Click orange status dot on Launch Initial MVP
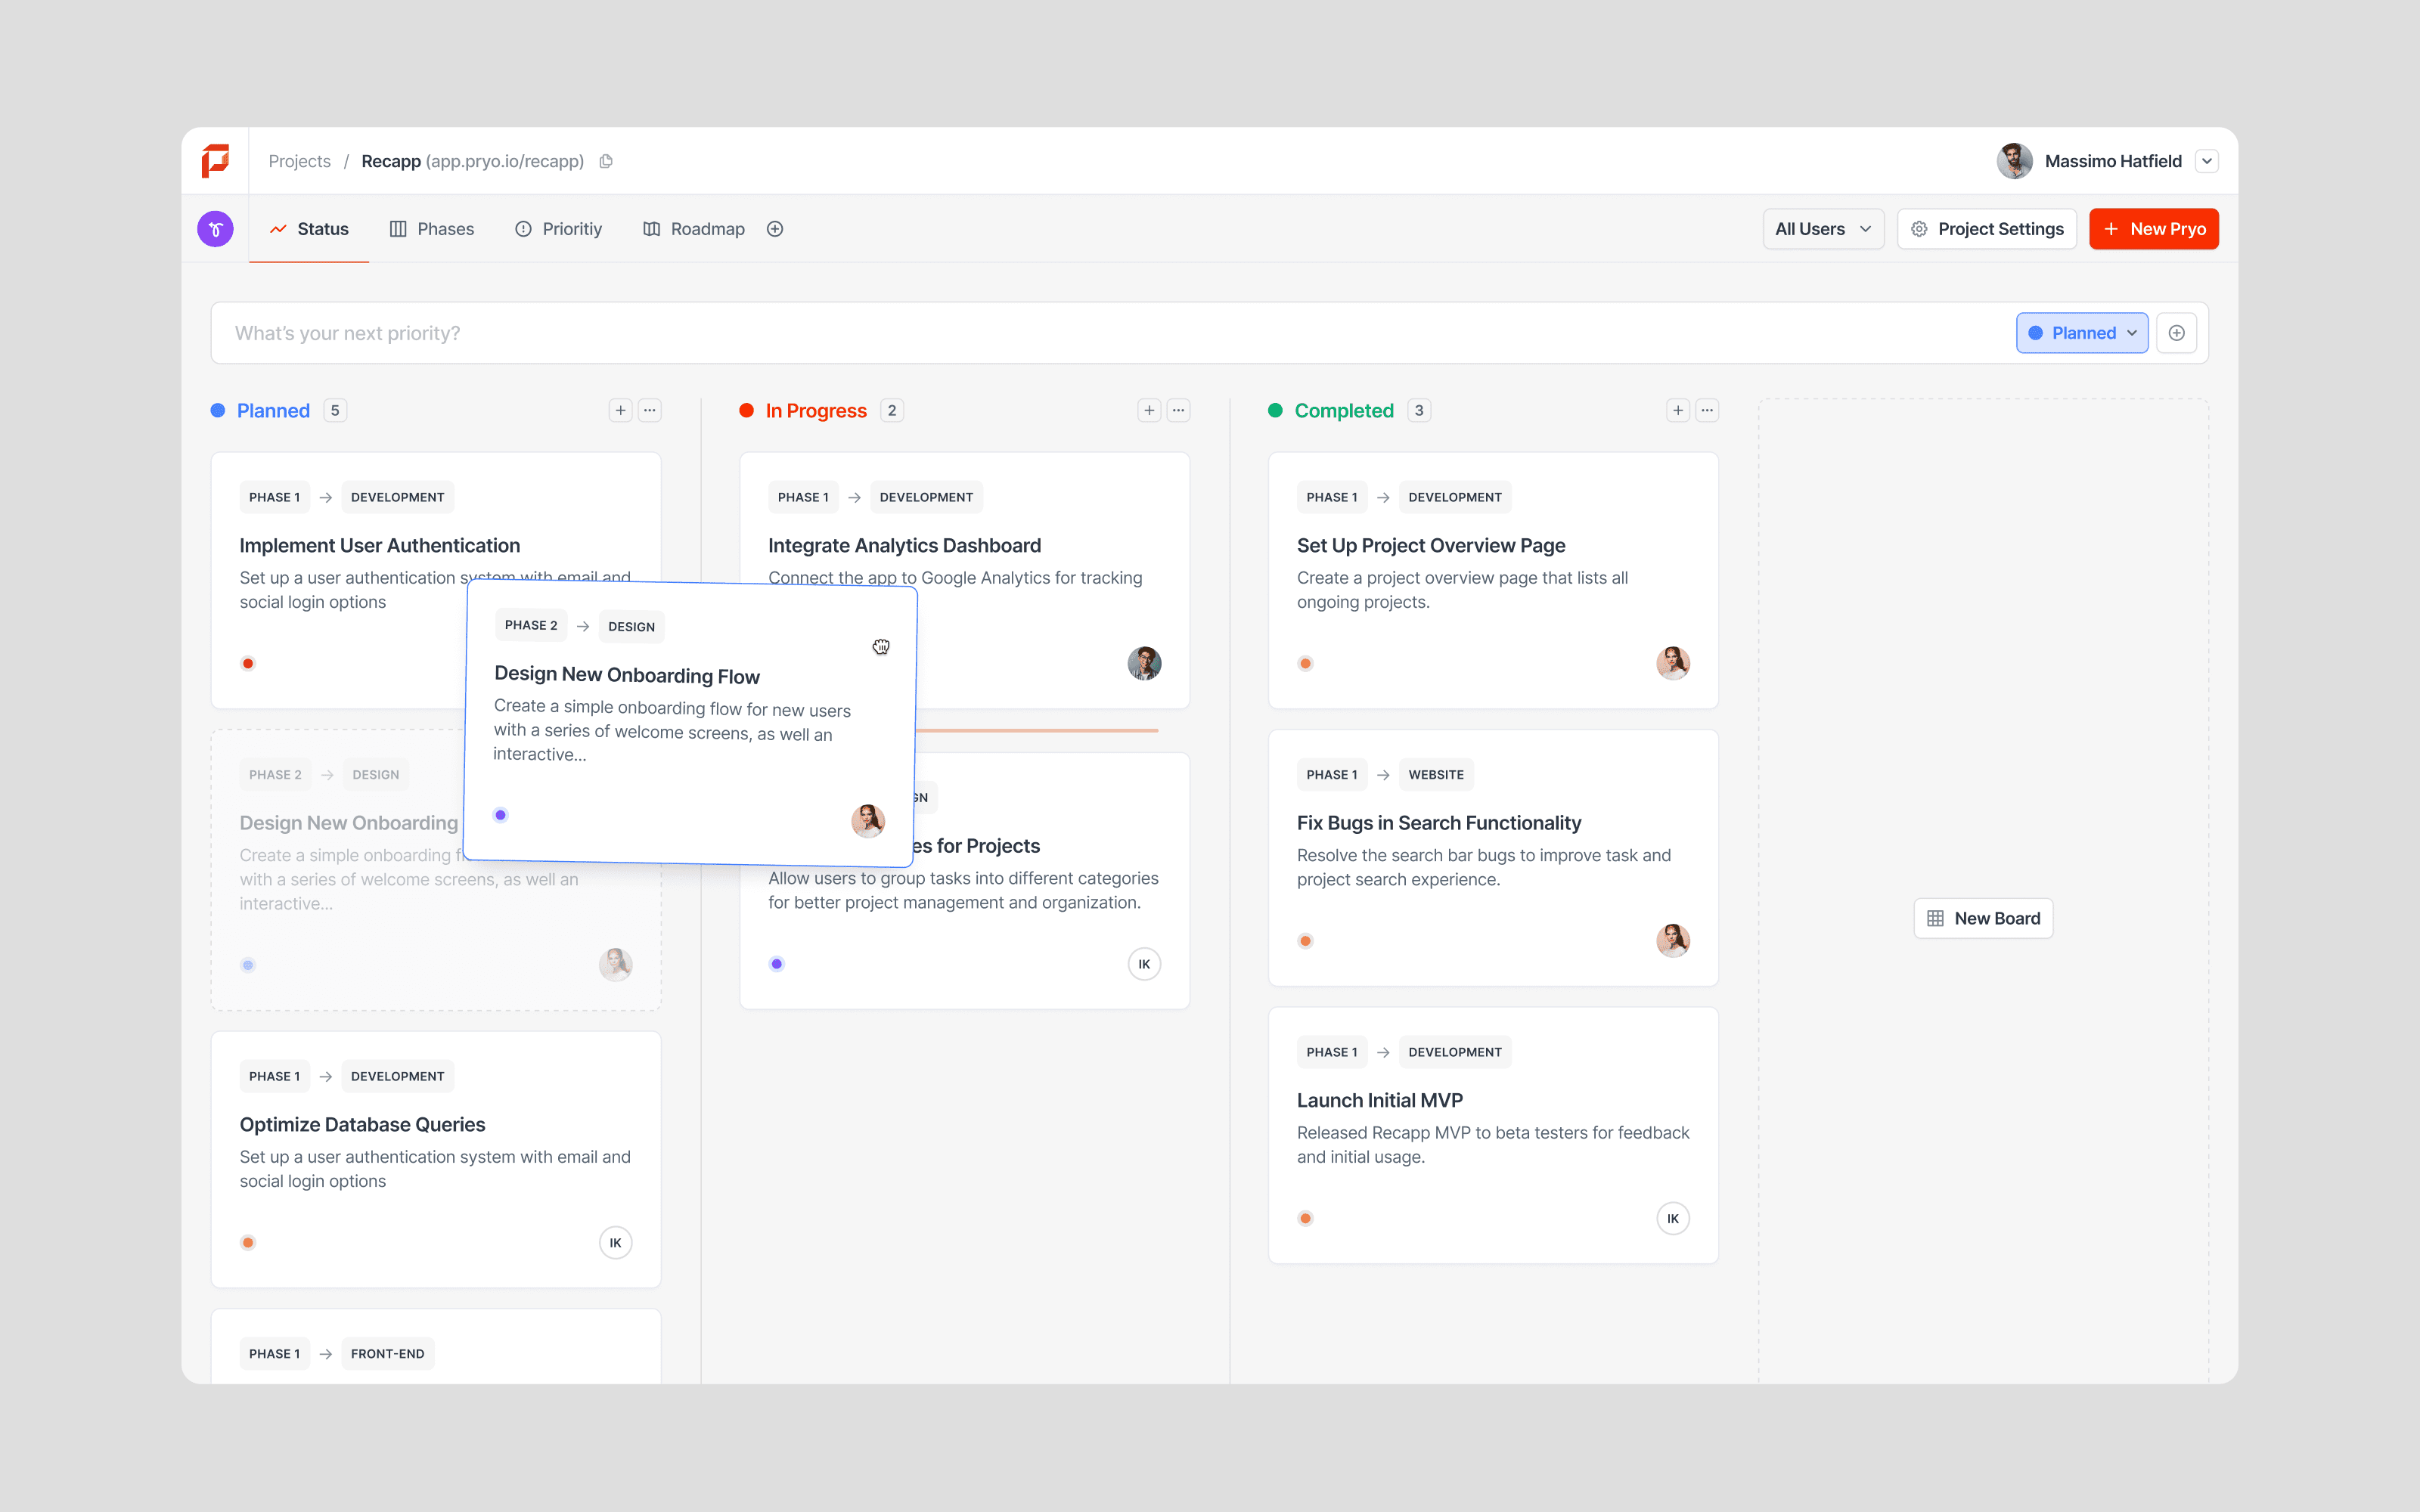The image size is (2420, 1512). click(x=1305, y=1218)
